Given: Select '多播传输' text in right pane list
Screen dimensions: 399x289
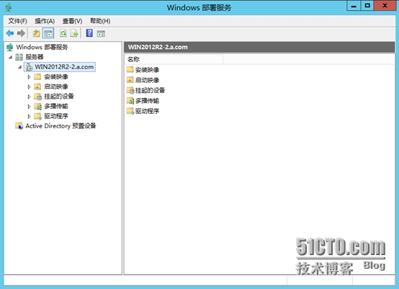Looking at the screenshot, I should [147, 101].
